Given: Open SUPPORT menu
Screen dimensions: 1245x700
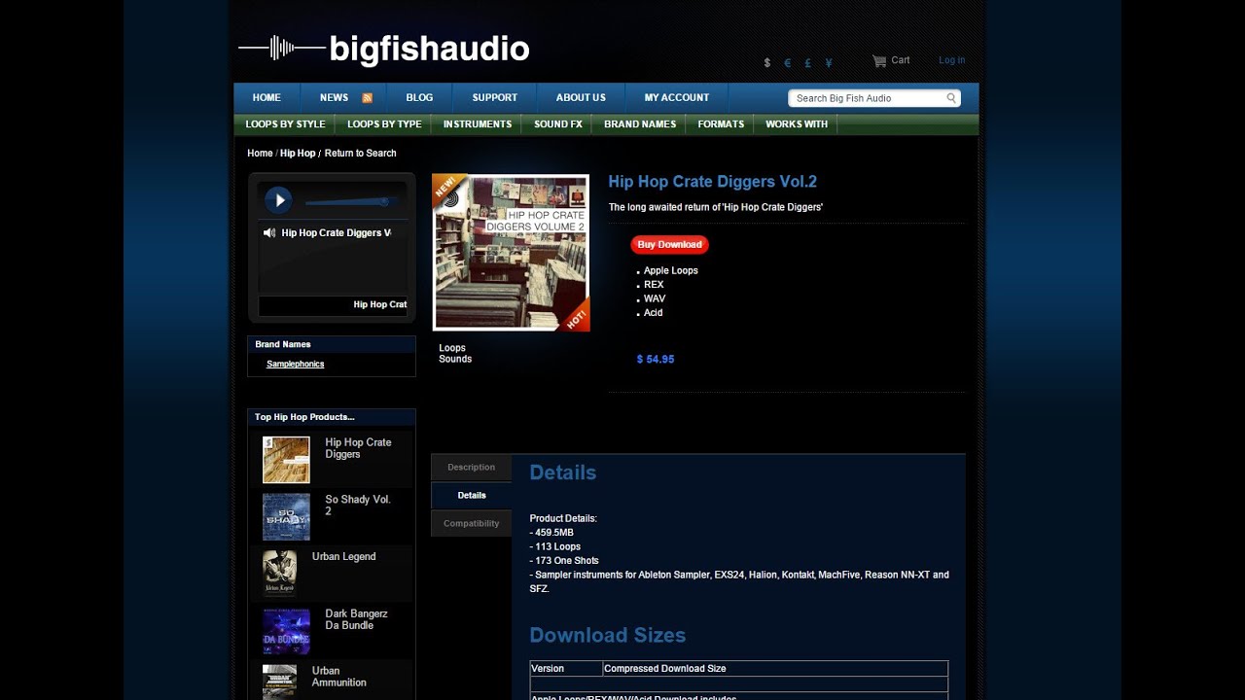Looking at the screenshot, I should (x=495, y=97).
